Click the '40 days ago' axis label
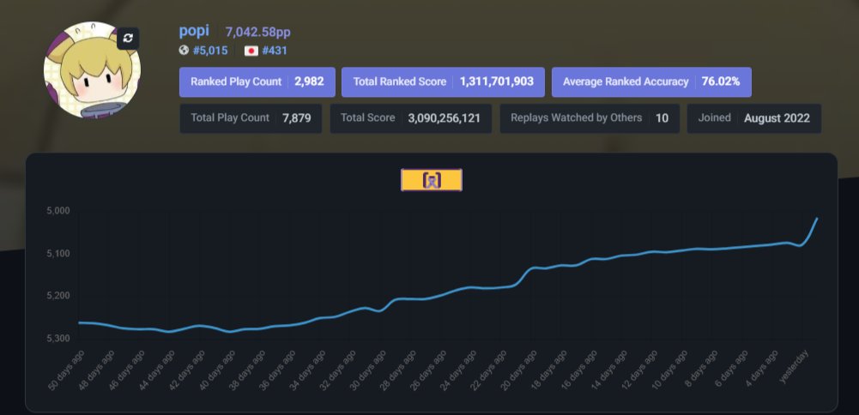Image resolution: width=859 pixels, height=415 pixels. click(x=216, y=370)
